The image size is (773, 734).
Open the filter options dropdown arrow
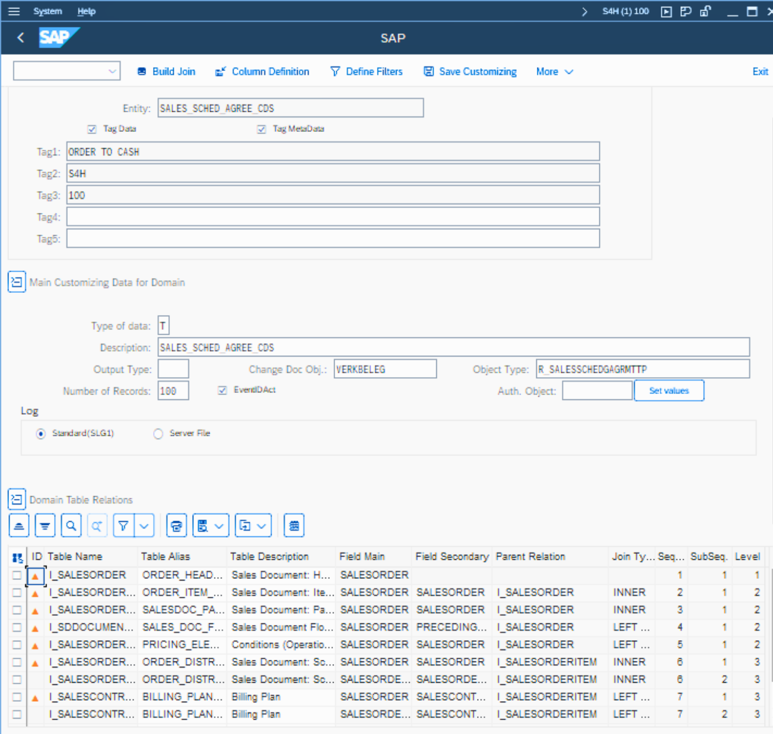[144, 526]
